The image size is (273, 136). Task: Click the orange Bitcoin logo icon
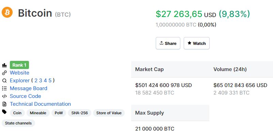(x=7, y=13)
